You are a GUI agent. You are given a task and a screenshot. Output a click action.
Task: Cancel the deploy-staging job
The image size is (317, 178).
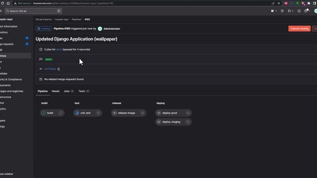click(188, 122)
